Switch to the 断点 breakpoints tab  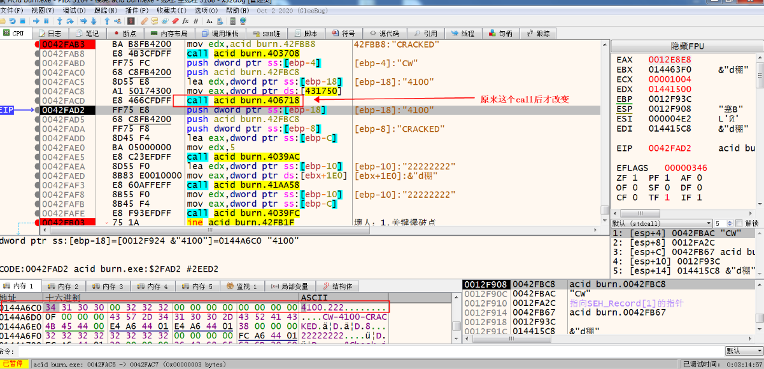124,33
